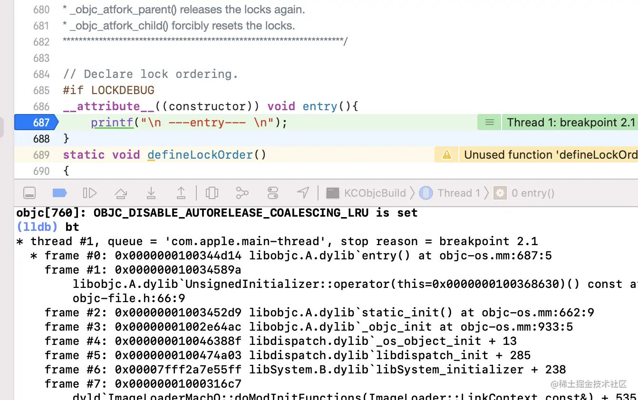Click the breakpoint marker on line 687
Viewport: 638px width, 400px height.
tap(36, 123)
